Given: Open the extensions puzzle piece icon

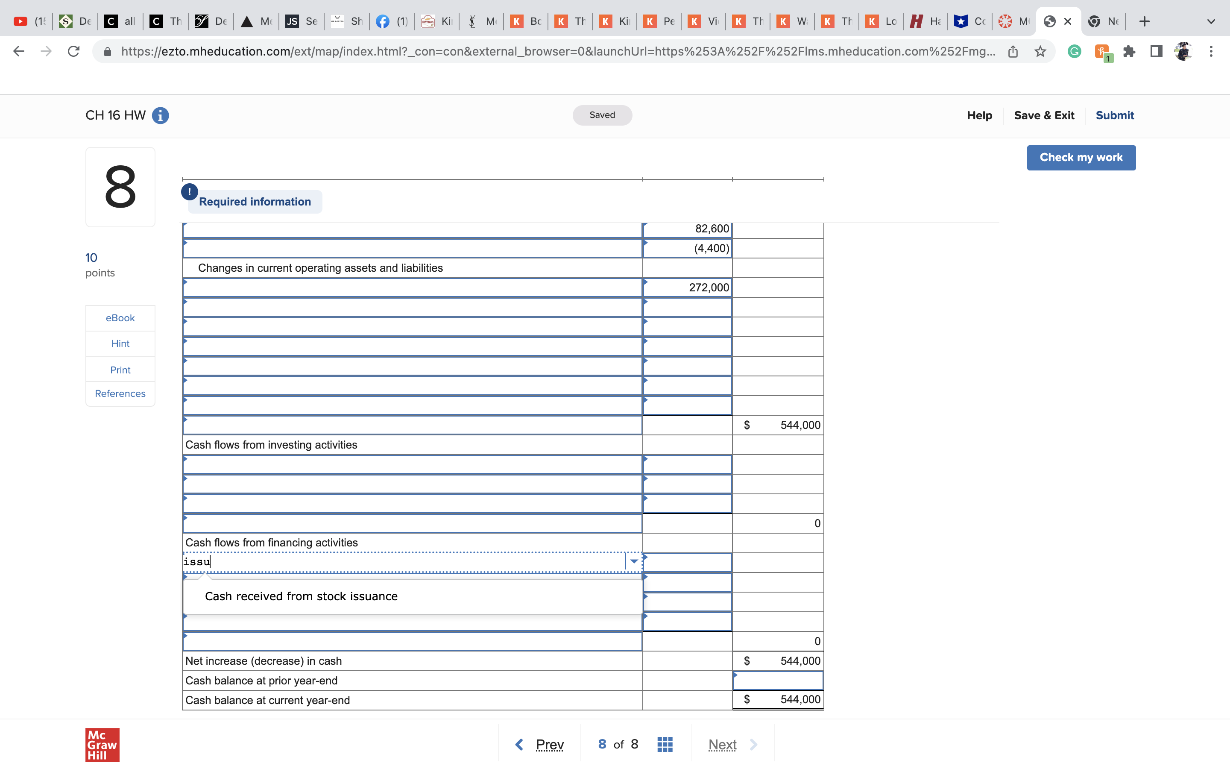Looking at the screenshot, I should tap(1129, 51).
